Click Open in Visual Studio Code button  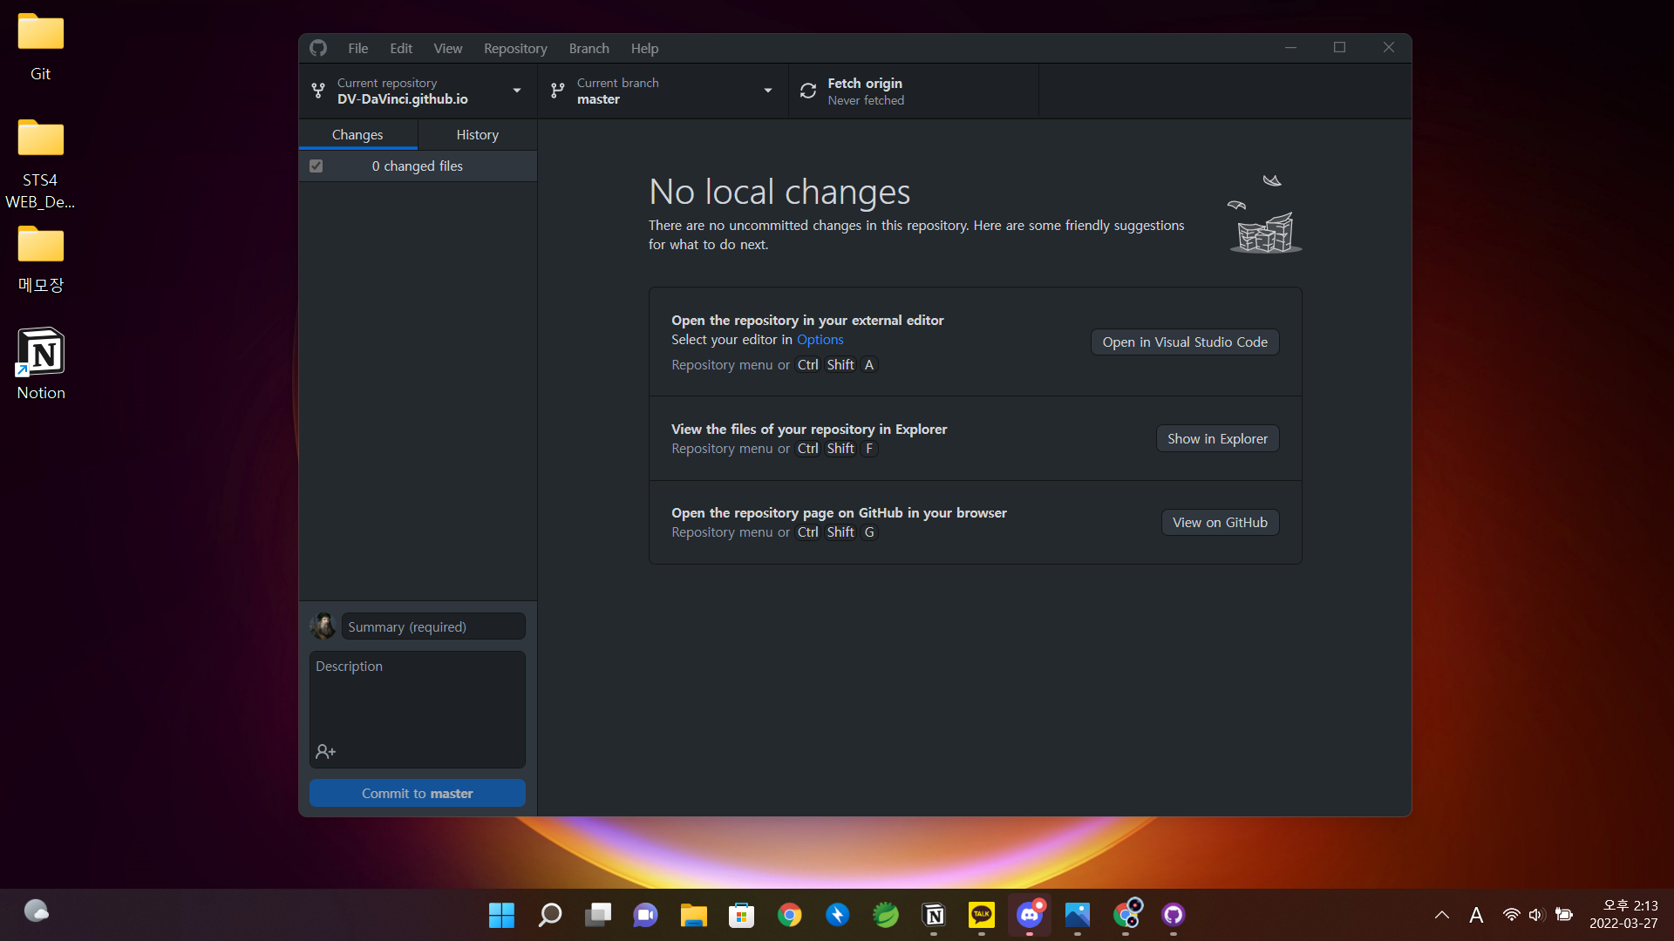pyautogui.click(x=1184, y=342)
